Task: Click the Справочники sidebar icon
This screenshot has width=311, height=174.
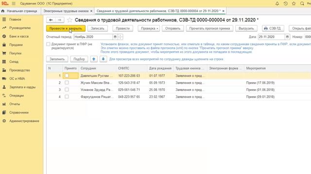Action: coord(4,113)
